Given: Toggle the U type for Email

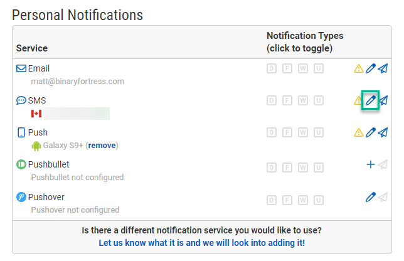Looking at the screenshot, I should click(x=319, y=68).
